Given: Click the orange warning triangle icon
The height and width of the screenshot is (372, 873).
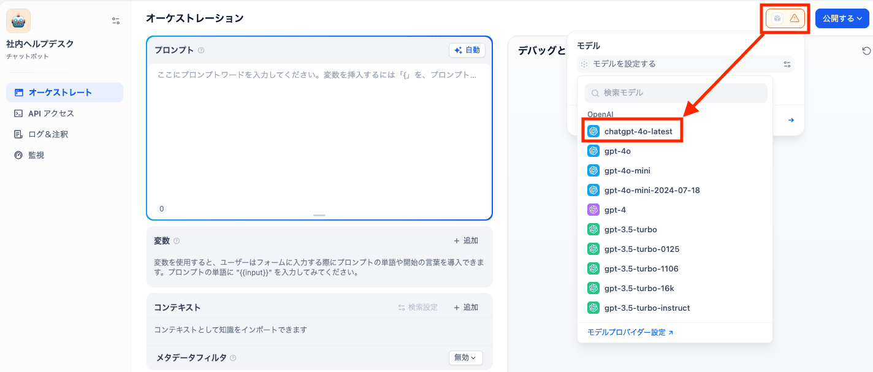Looking at the screenshot, I should [795, 18].
